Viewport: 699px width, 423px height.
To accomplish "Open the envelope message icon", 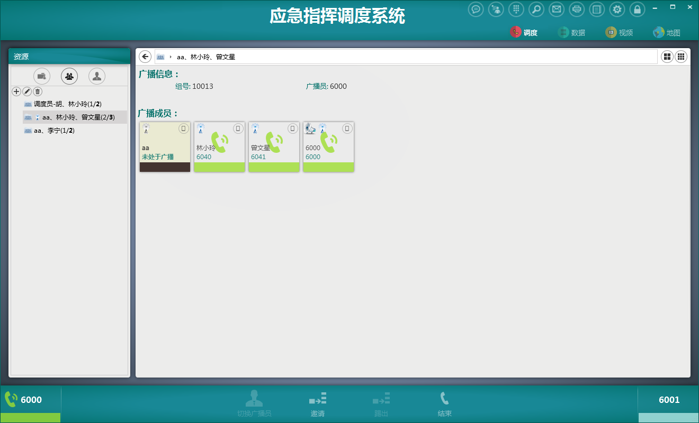I will (556, 9).
